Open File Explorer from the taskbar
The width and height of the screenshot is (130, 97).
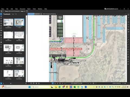(56, 87)
